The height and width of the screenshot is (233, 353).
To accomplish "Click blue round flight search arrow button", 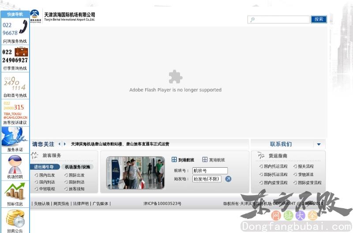I will tap(228, 179).
